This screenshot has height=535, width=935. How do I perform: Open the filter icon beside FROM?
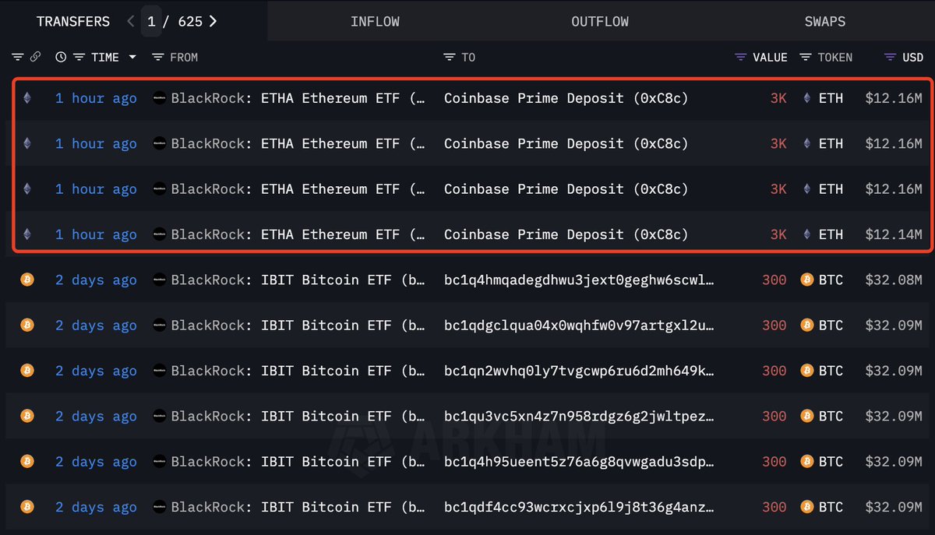[157, 57]
